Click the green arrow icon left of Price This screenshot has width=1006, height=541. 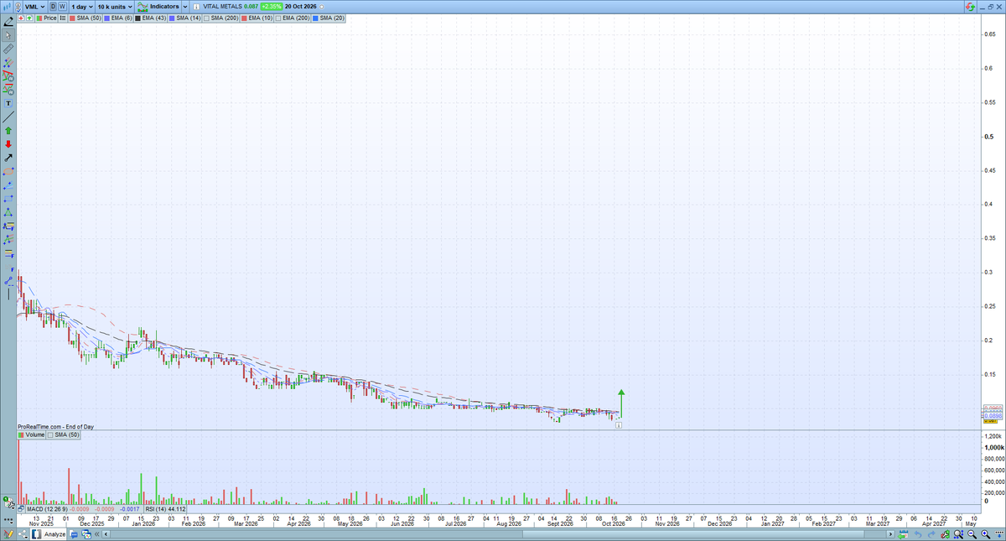tap(29, 18)
